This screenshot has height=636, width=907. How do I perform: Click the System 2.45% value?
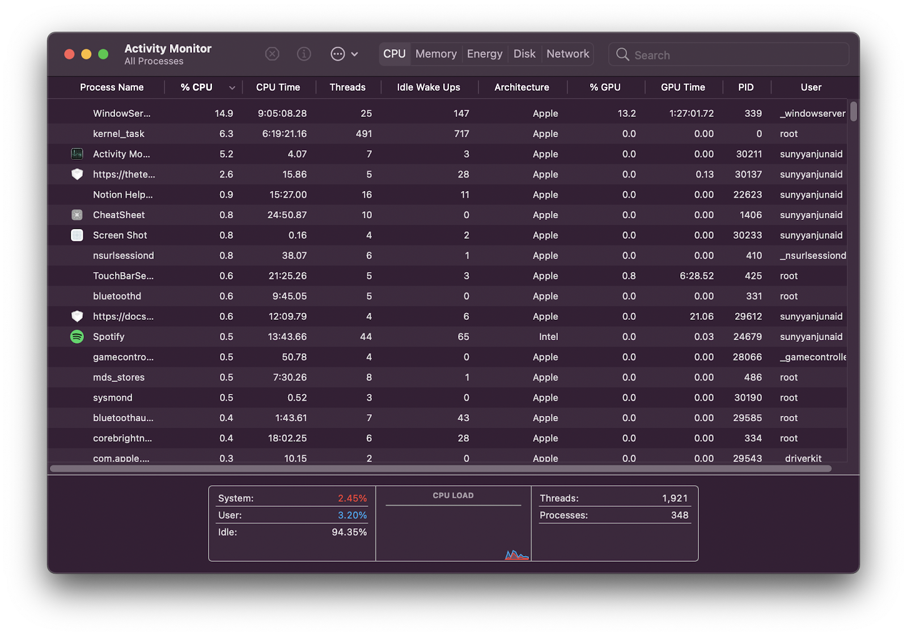[353, 498]
